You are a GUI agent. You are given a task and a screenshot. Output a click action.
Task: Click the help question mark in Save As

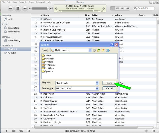112,45
